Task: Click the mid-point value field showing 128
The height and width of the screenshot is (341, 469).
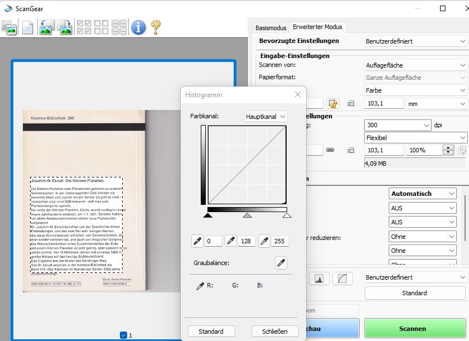Action: pos(246,241)
